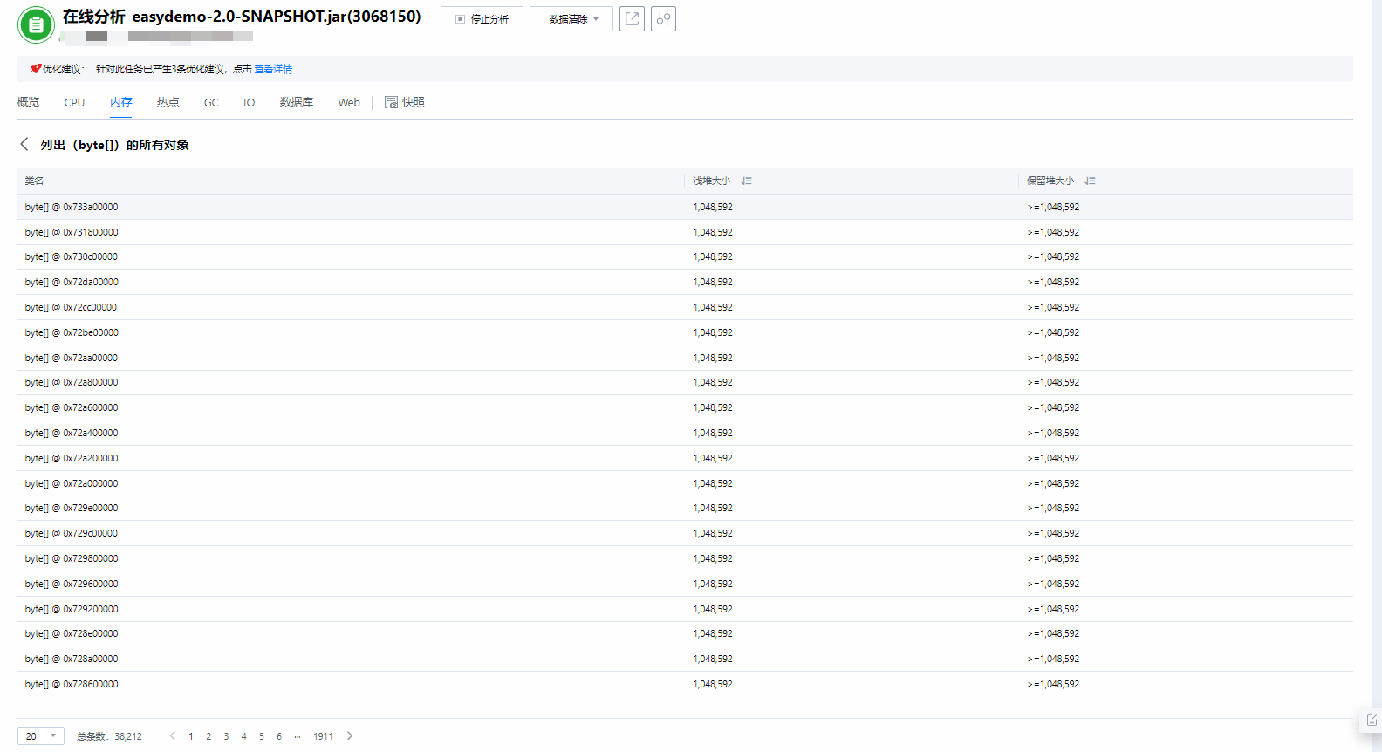Select the 内存 tab
Screen dimensions: 1382x752
click(x=121, y=102)
